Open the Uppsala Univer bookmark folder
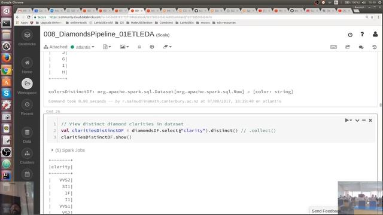383x215 pixels. coord(48,23)
